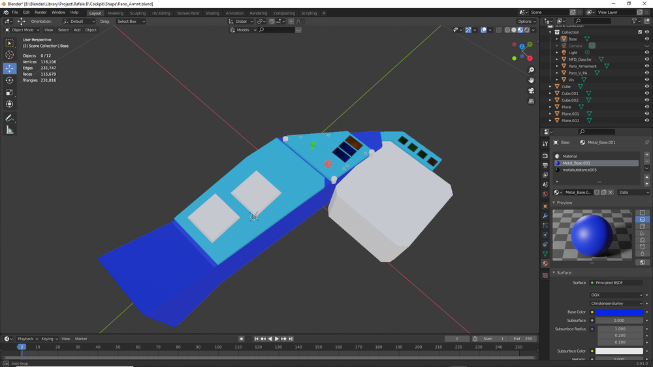Image resolution: width=653 pixels, height=367 pixels.
Task: Collapse the Surface panel section
Action: coord(564,273)
